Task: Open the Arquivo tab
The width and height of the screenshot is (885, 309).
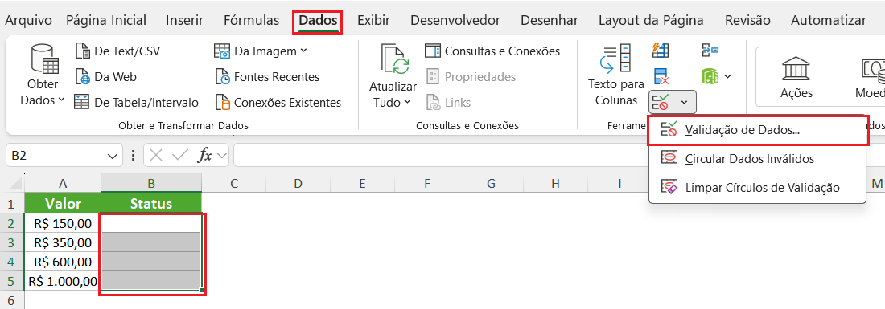Action: pos(28,21)
